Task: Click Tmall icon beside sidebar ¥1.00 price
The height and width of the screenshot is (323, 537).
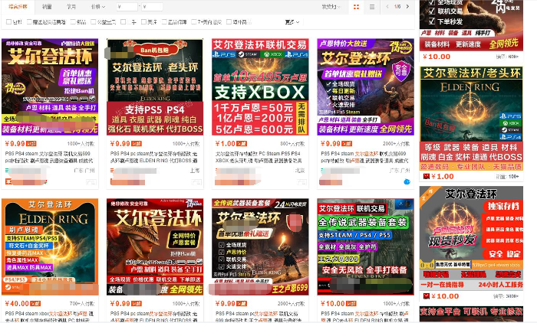Action: 427,176
